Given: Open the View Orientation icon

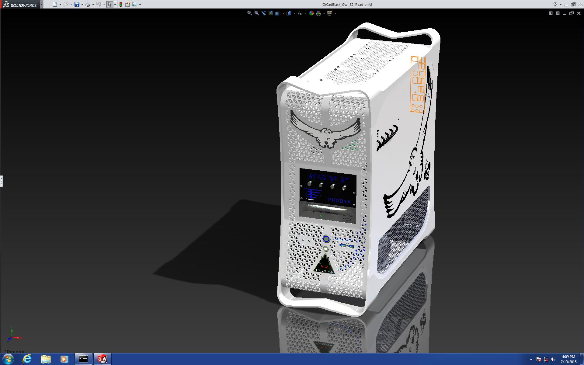Looking at the screenshot, I should [277, 13].
